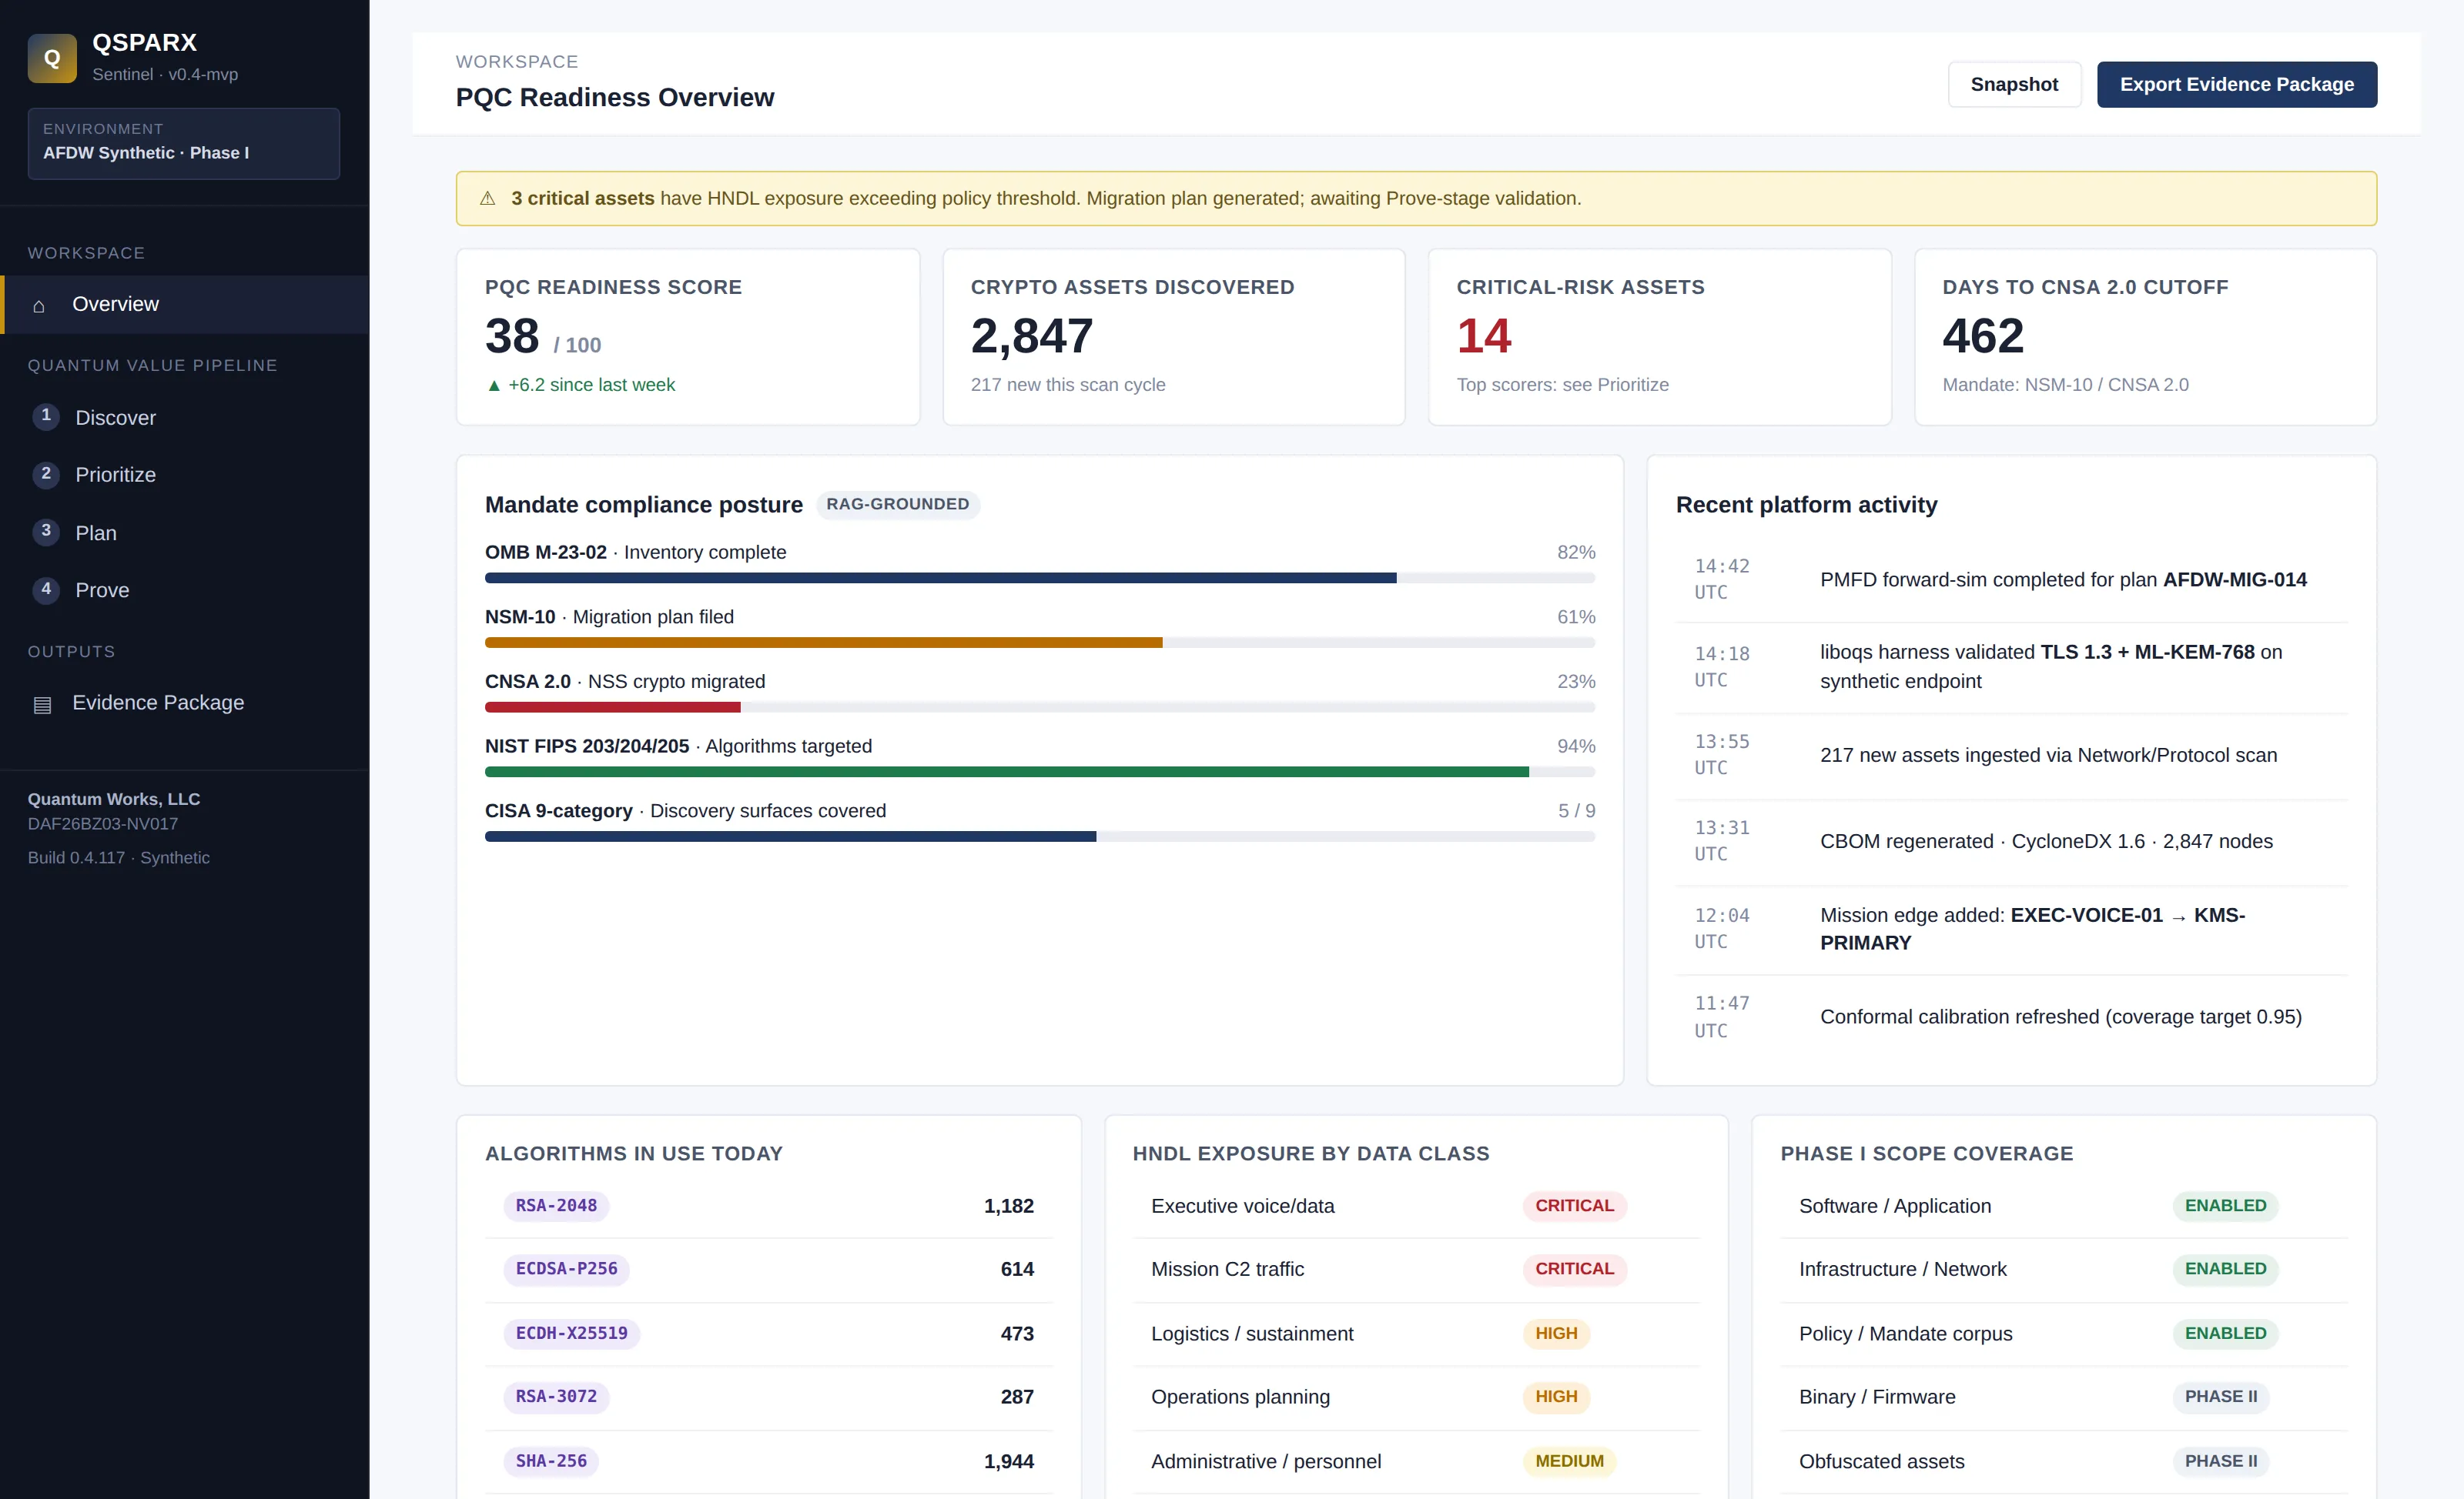Image resolution: width=2464 pixels, height=1499 pixels.
Task: Click the Evidence Package document icon
Action: tap(42, 705)
